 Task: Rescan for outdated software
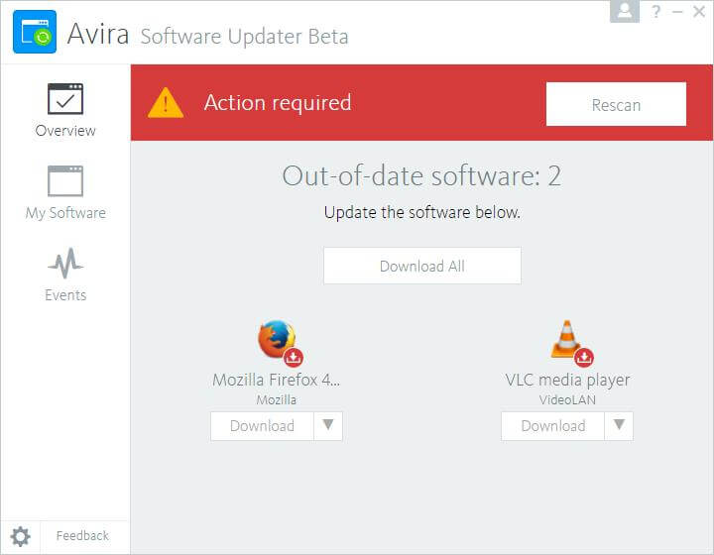616,104
